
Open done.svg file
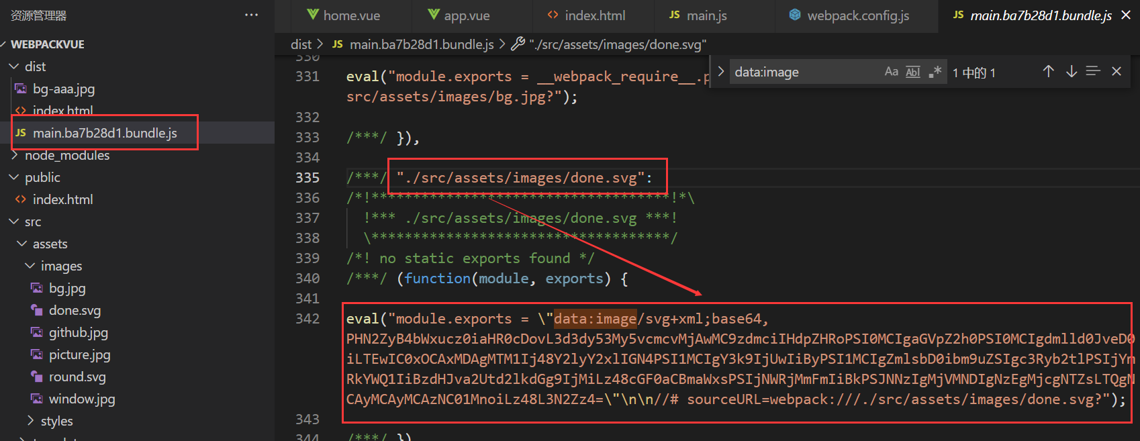75,310
